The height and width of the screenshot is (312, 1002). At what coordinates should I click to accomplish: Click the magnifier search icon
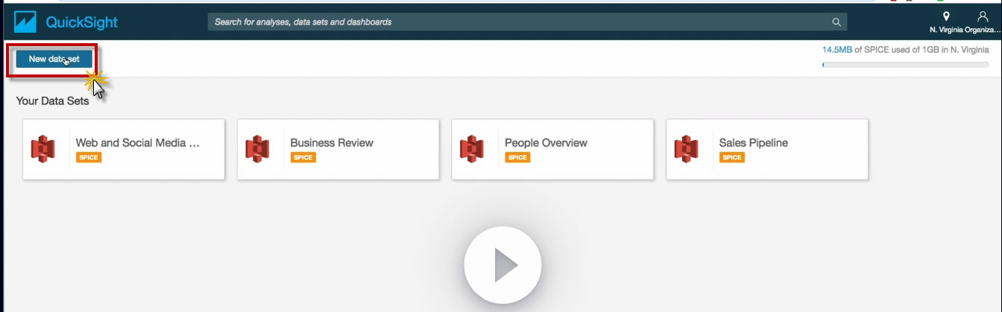836,22
